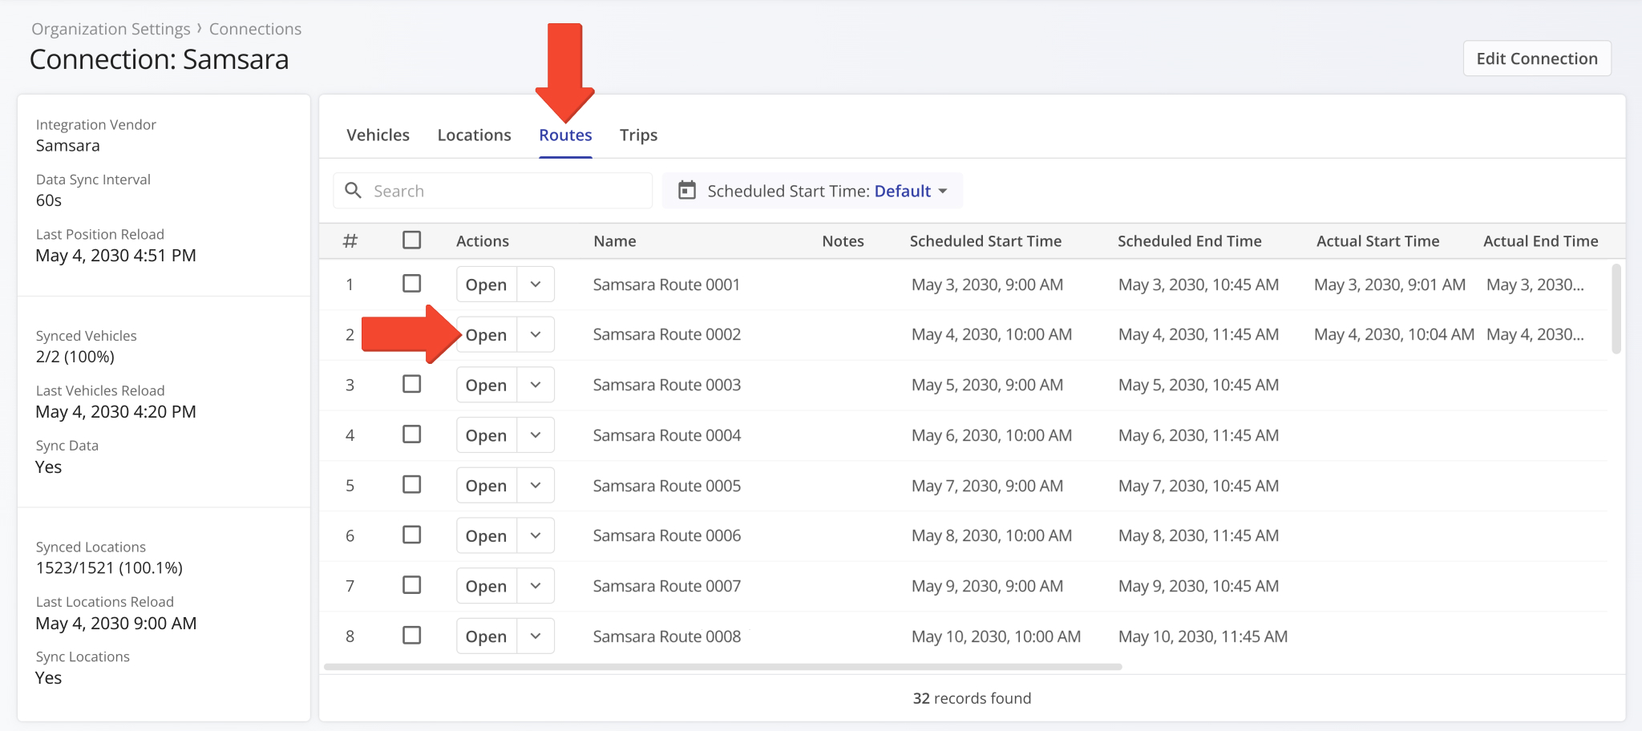Select the checkbox on Samsara Route 0008 row
The image size is (1642, 731).
(x=412, y=635)
